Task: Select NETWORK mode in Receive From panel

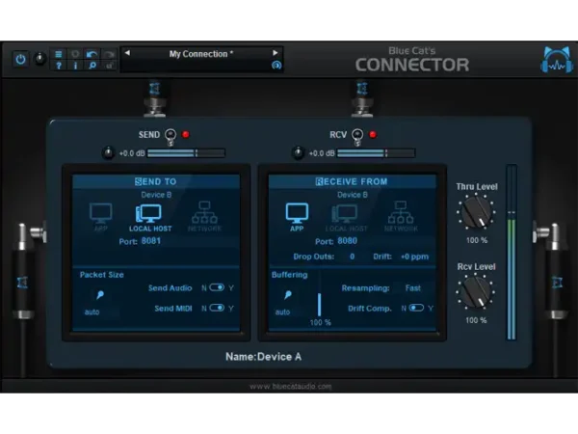Action: 401,216
